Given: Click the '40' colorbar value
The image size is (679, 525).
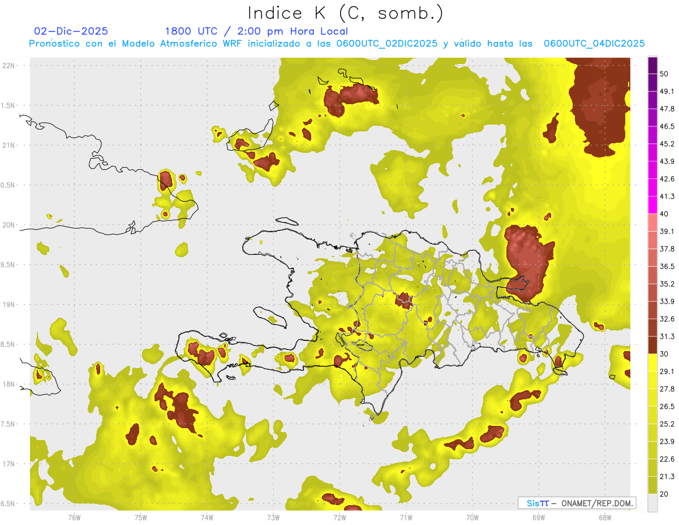Looking at the screenshot, I should (x=665, y=214).
